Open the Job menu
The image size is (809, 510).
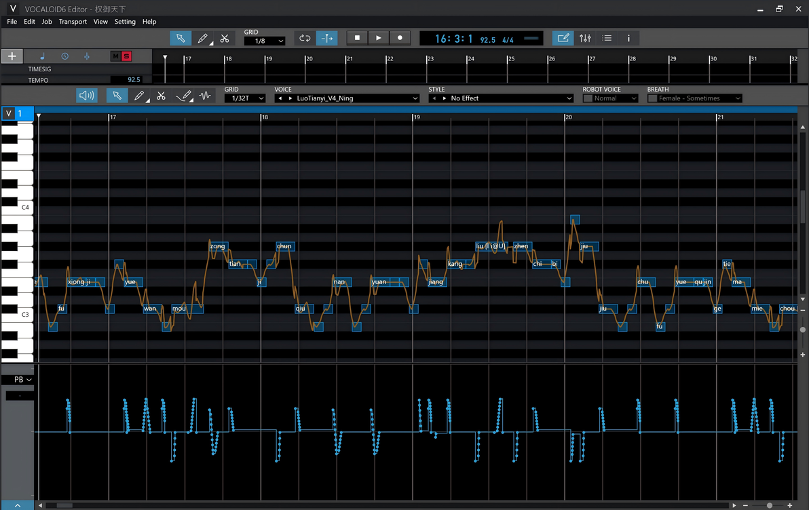point(47,22)
